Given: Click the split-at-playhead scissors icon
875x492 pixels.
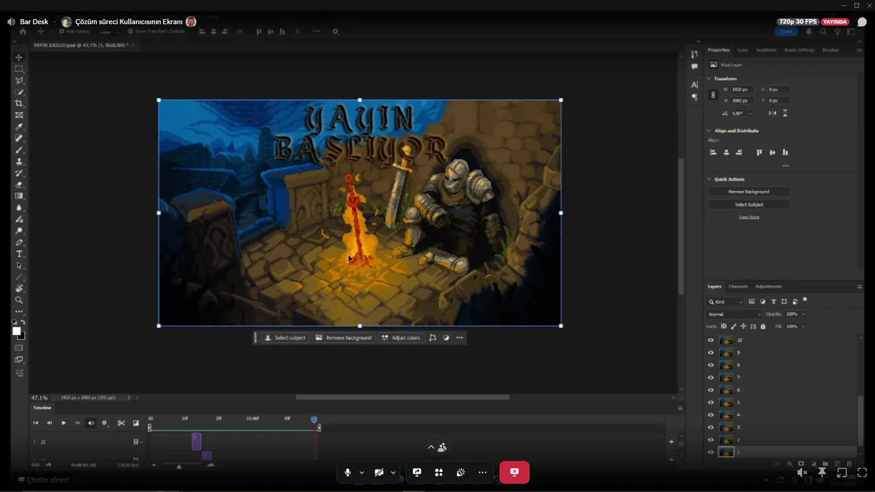Looking at the screenshot, I should (x=121, y=423).
